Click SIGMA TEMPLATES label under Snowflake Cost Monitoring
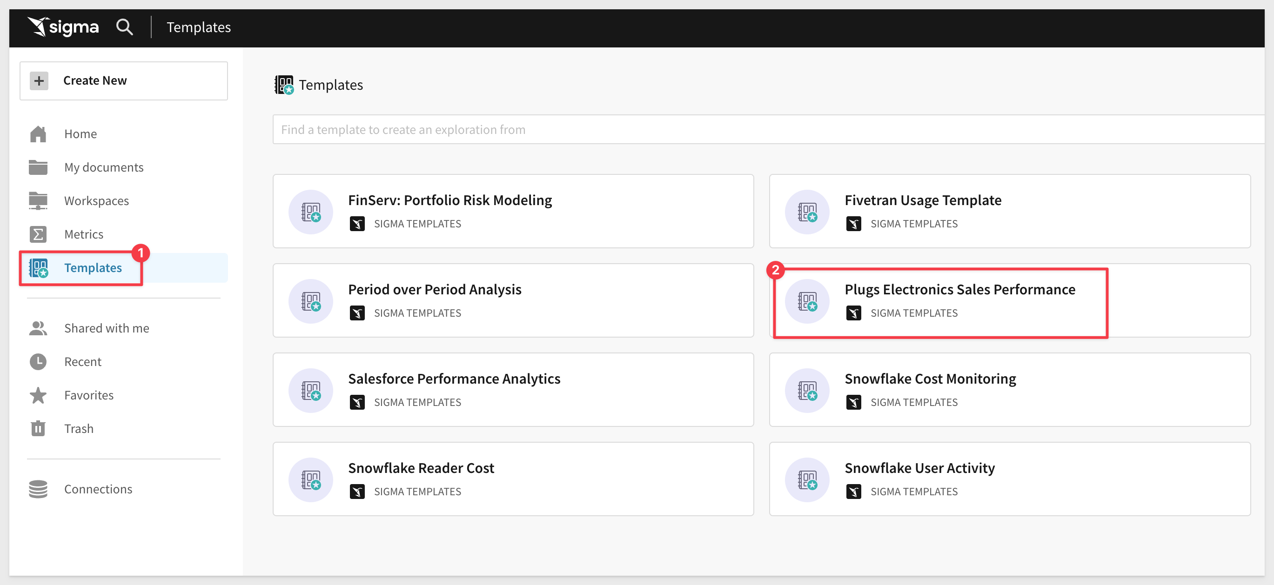Viewport: 1274px width, 585px height. coord(914,402)
